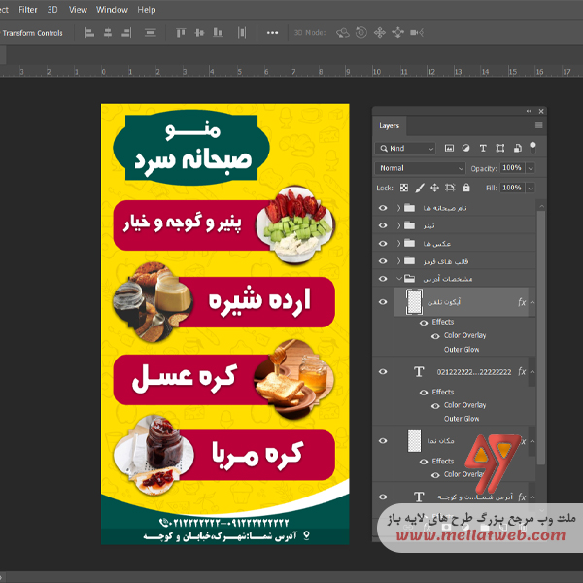Screen dimensions: 583x583
Task: Click Color Overlay under 021222222 layer
Action: (464, 405)
